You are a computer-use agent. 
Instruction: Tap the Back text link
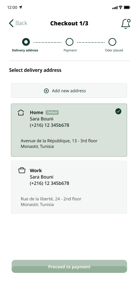tap(21, 23)
